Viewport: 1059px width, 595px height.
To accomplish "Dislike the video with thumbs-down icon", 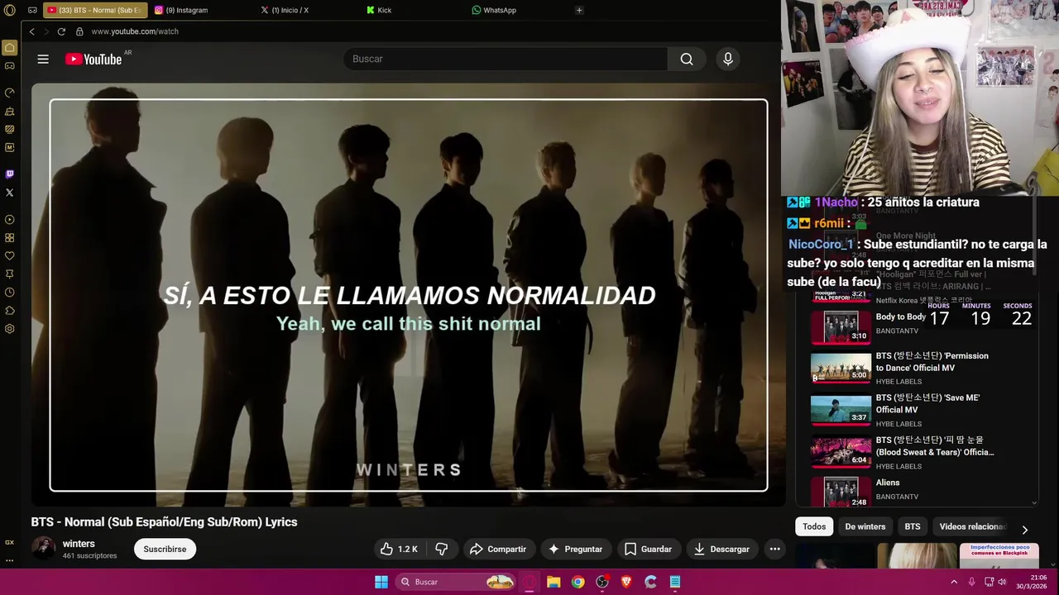I will pyautogui.click(x=442, y=549).
